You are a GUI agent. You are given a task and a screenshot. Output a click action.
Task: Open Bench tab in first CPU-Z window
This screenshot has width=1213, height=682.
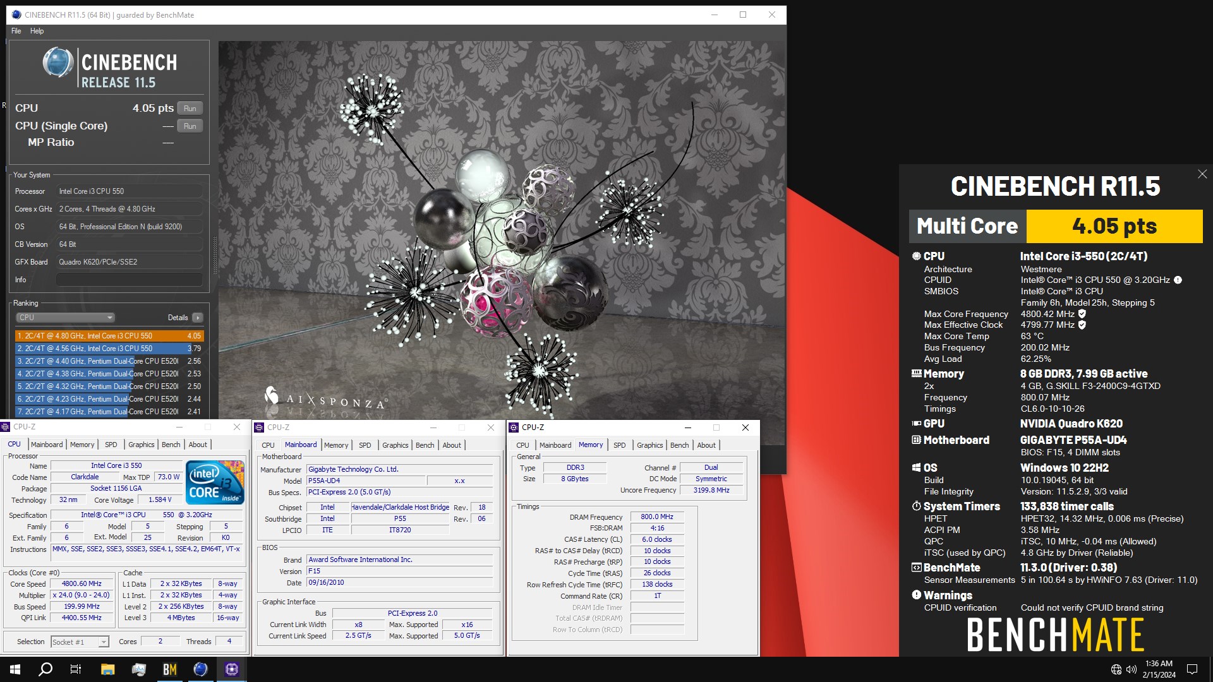[171, 445]
